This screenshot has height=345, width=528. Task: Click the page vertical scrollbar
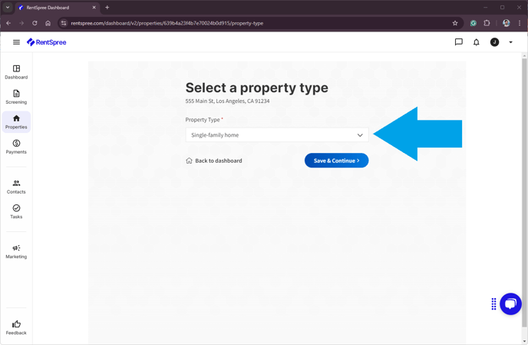tap(524, 192)
